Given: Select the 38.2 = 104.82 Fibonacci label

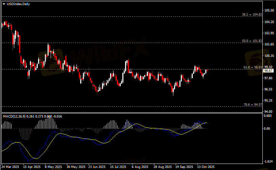Looking at the screenshot, I should click(252, 15).
